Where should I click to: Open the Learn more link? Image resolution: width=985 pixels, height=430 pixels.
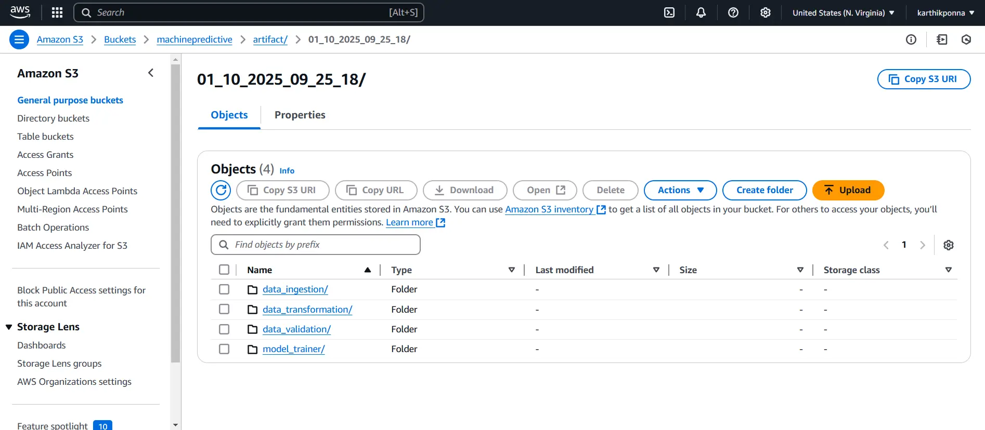[x=409, y=222]
